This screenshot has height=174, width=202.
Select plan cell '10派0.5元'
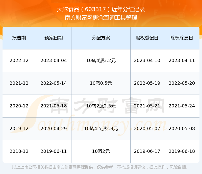(x=101, y=83)
